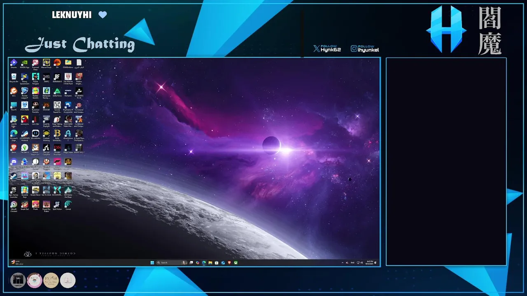Select the Double Shoulders desktop icon
Viewport: 527px width, 296px height.
point(57,149)
